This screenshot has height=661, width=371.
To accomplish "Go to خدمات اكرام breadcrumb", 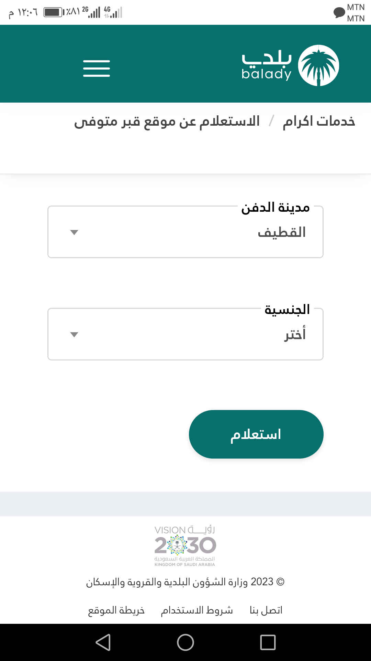I will click(x=319, y=121).
